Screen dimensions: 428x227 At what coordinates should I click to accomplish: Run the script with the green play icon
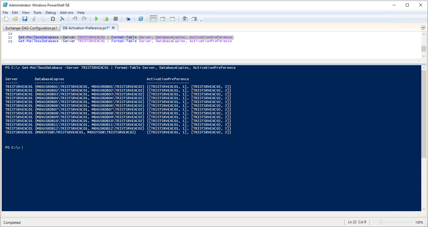96,19
